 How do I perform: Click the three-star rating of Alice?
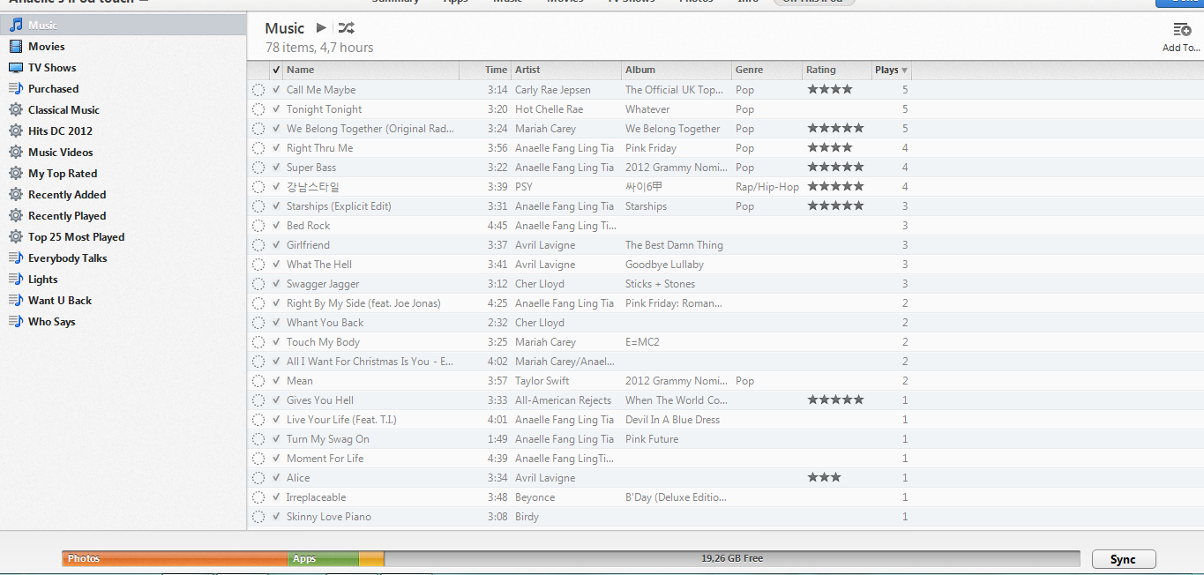point(824,477)
